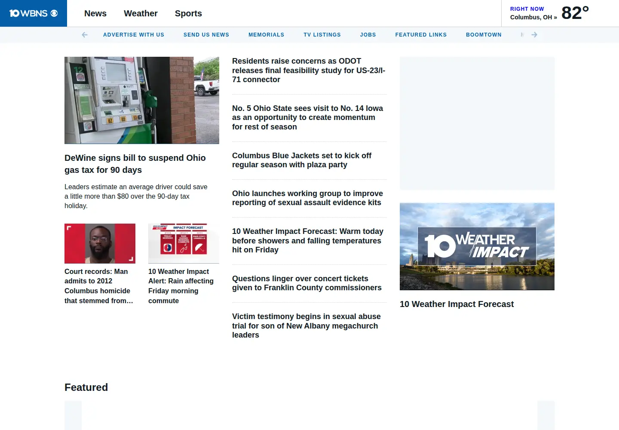Read DeWine gas tax suspension headline

pos(135,164)
